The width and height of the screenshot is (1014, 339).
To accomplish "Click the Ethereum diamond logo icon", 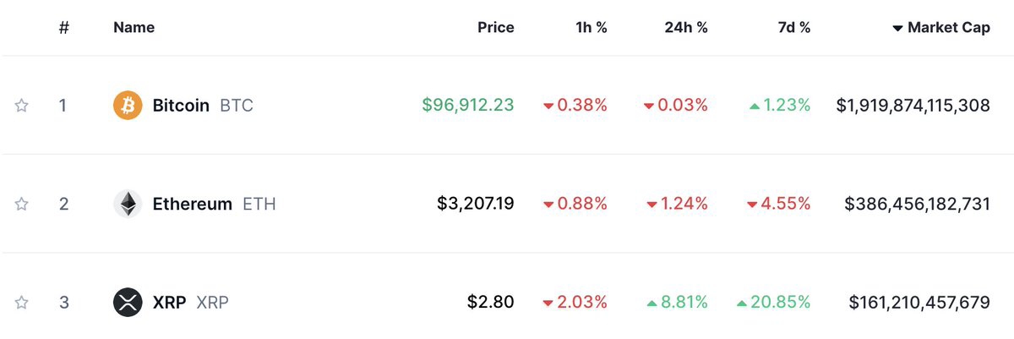I will coord(128,204).
